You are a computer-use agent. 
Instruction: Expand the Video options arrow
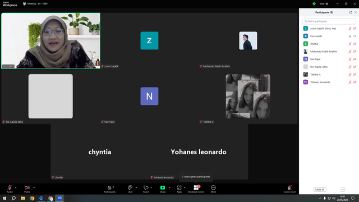pyautogui.click(x=34, y=187)
